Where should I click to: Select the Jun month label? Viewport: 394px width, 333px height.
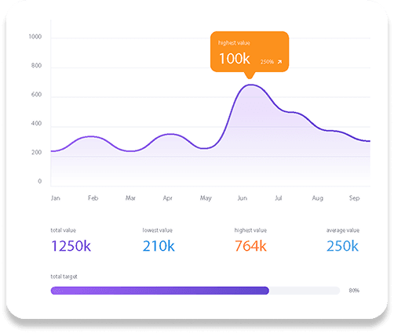point(243,198)
